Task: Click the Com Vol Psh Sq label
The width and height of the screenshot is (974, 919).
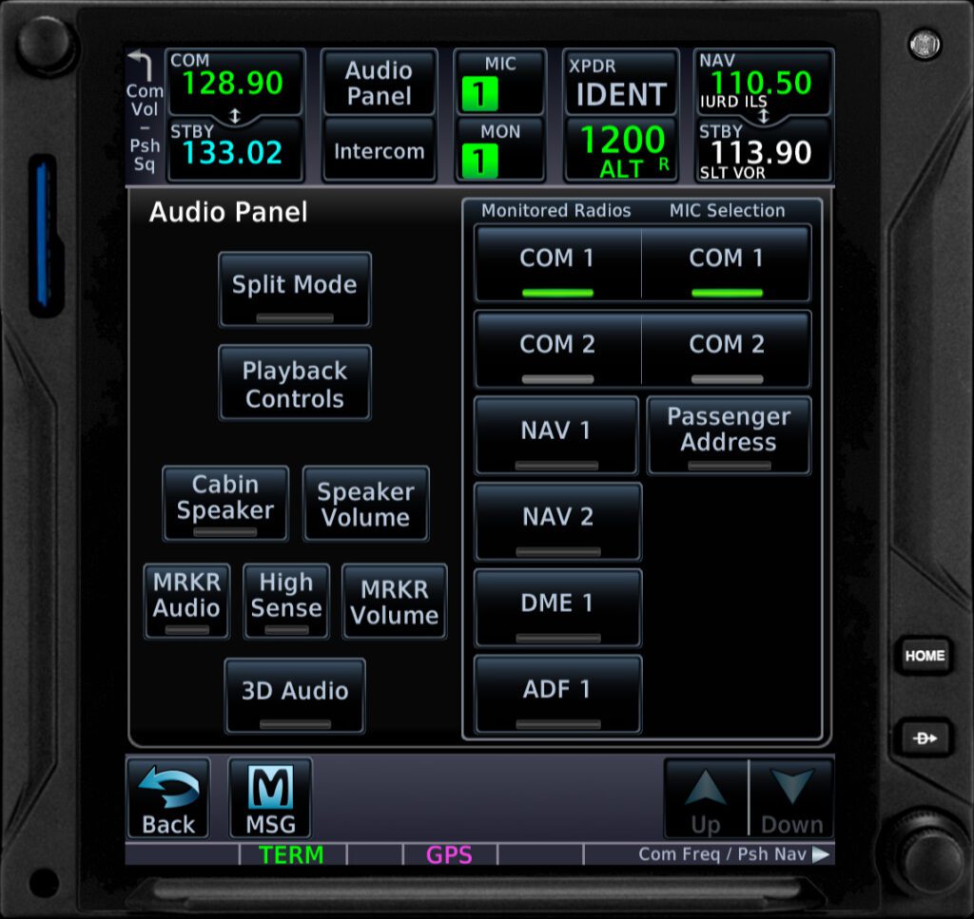Action: tap(145, 127)
